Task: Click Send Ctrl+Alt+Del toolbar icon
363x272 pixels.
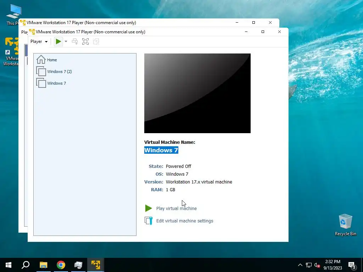Action: point(75,42)
